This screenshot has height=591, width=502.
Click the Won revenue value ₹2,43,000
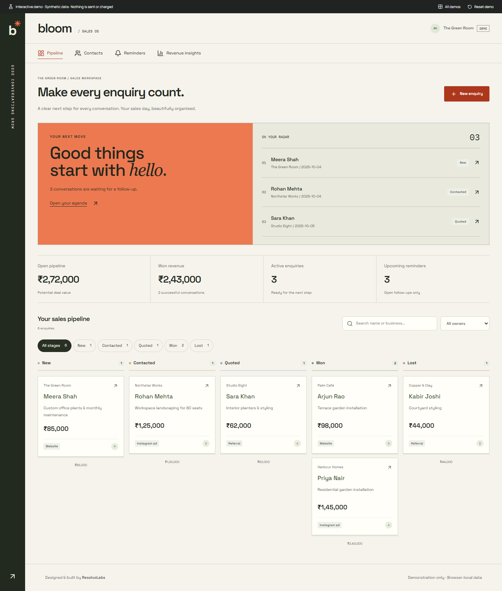point(180,279)
